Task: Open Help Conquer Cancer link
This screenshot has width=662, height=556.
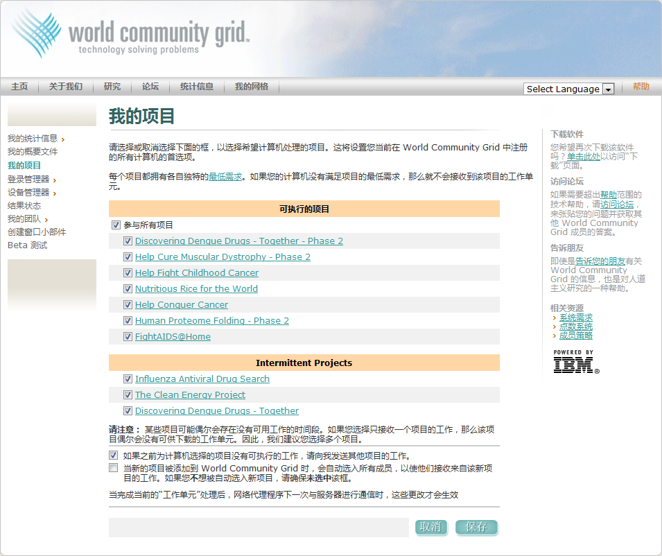Action: [x=182, y=305]
